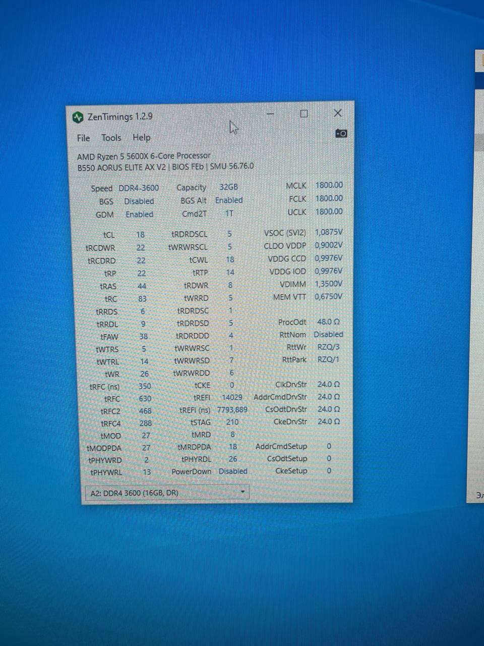This screenshot has width=484, height=646.
Task: Click the B550 AORUS ELITE AX V2 board line
Action: pyautogui.click(x=165, y=167)
